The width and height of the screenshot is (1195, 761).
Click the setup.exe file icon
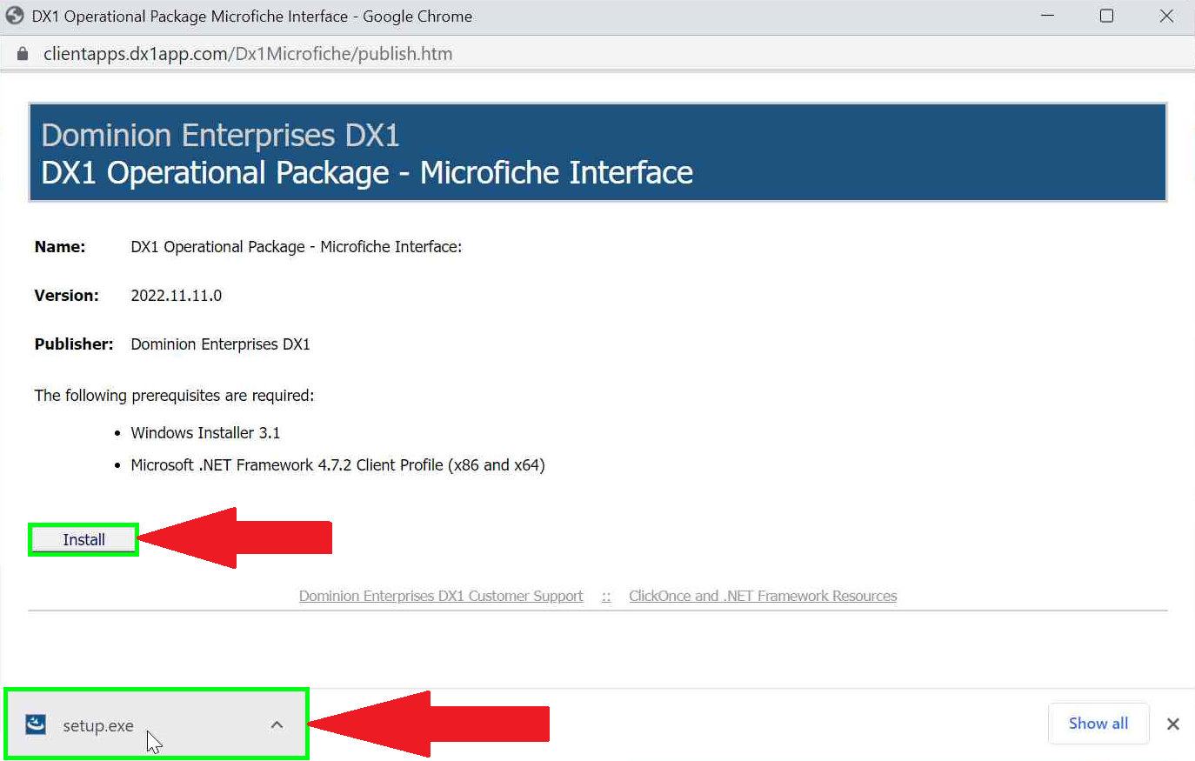36,724
